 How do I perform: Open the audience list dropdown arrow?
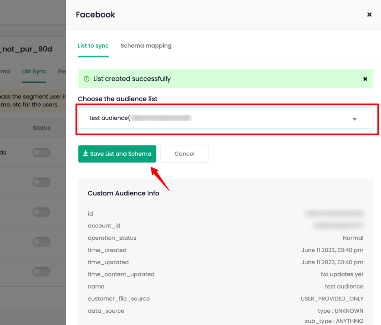tap(355, 119)
